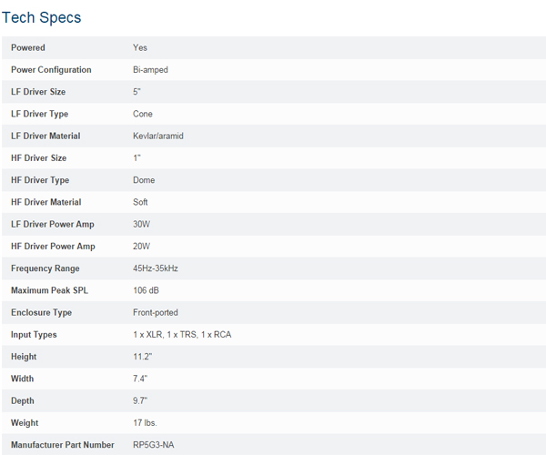Click the Maximum Peak SPL label
Image resolution: width=546 pixels, height=455 pixels.
click(49, 290)
